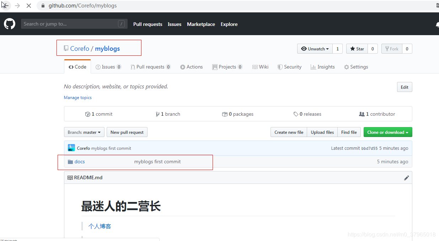Open the 1 branch link
Viewport: 439px width, 241px height.
168,114
